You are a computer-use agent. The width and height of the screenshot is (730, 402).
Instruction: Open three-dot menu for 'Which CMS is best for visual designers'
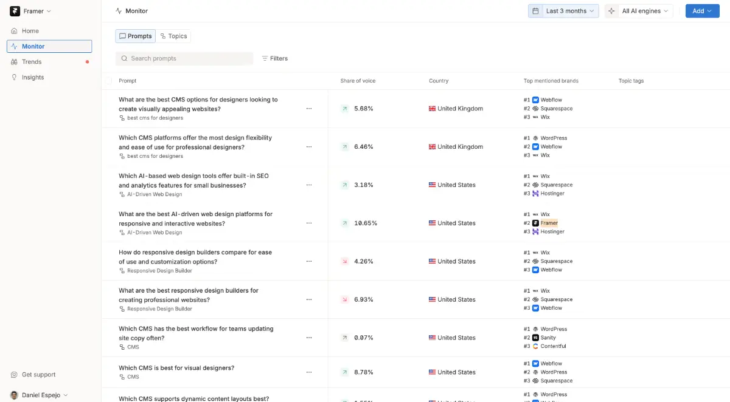(309, 372)
